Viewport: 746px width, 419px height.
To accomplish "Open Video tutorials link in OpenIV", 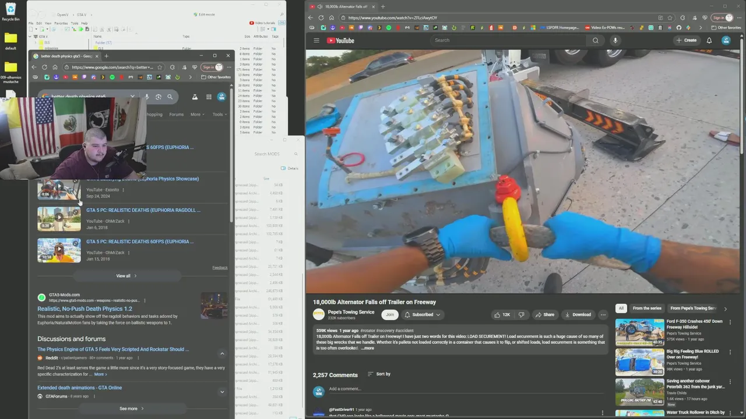I will [262, 23].
